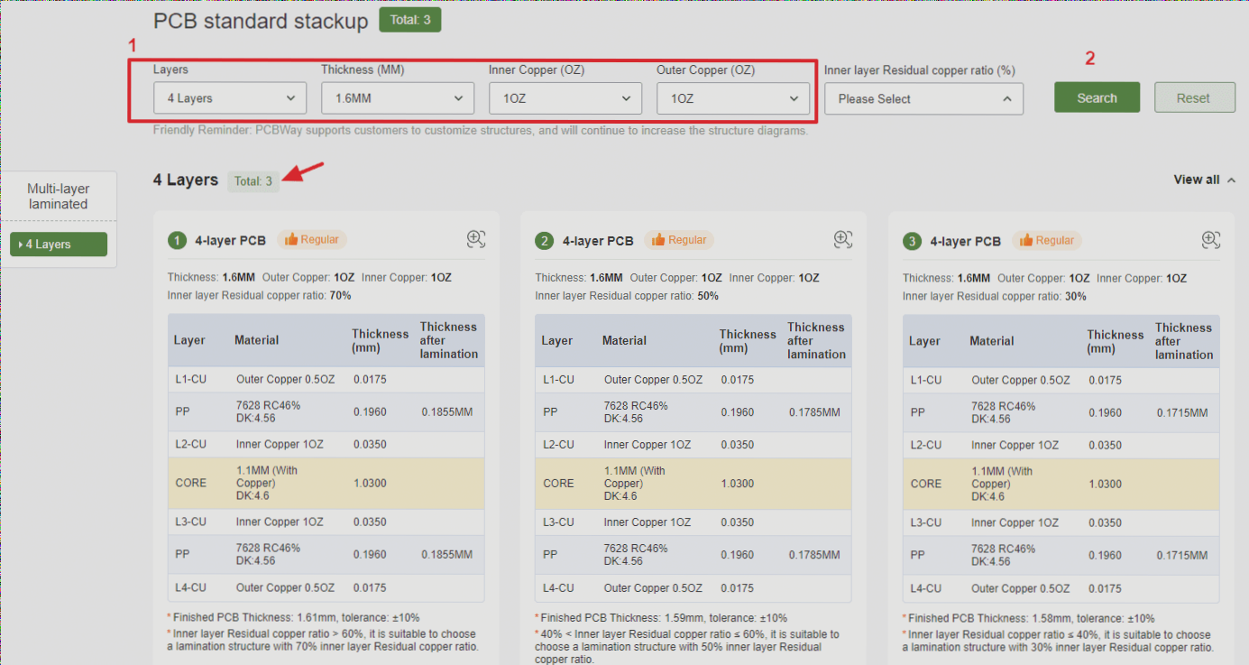Select the 4 Layers sidebar entry
This screenshot has width=1249, height=665.
click(x=58, y=244)
